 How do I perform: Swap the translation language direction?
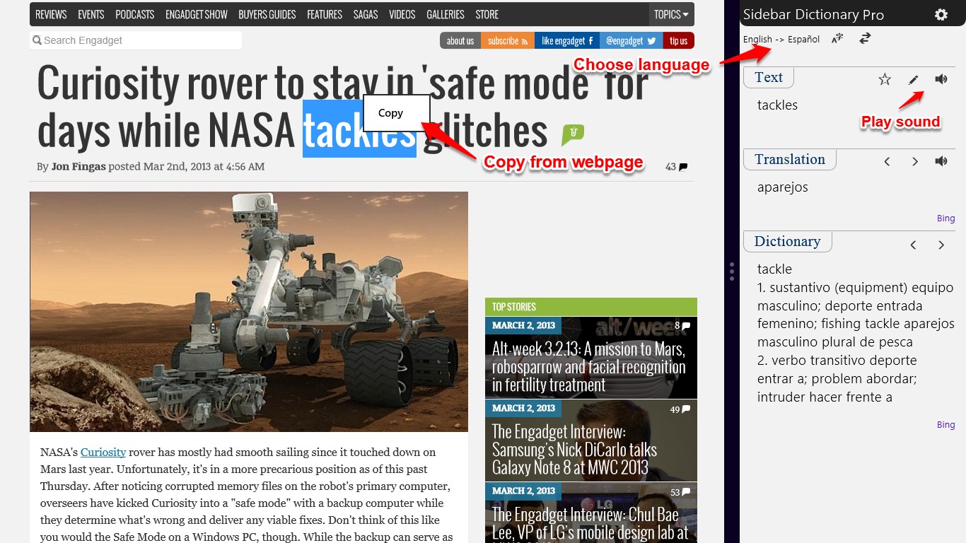(x=864, y=38)
